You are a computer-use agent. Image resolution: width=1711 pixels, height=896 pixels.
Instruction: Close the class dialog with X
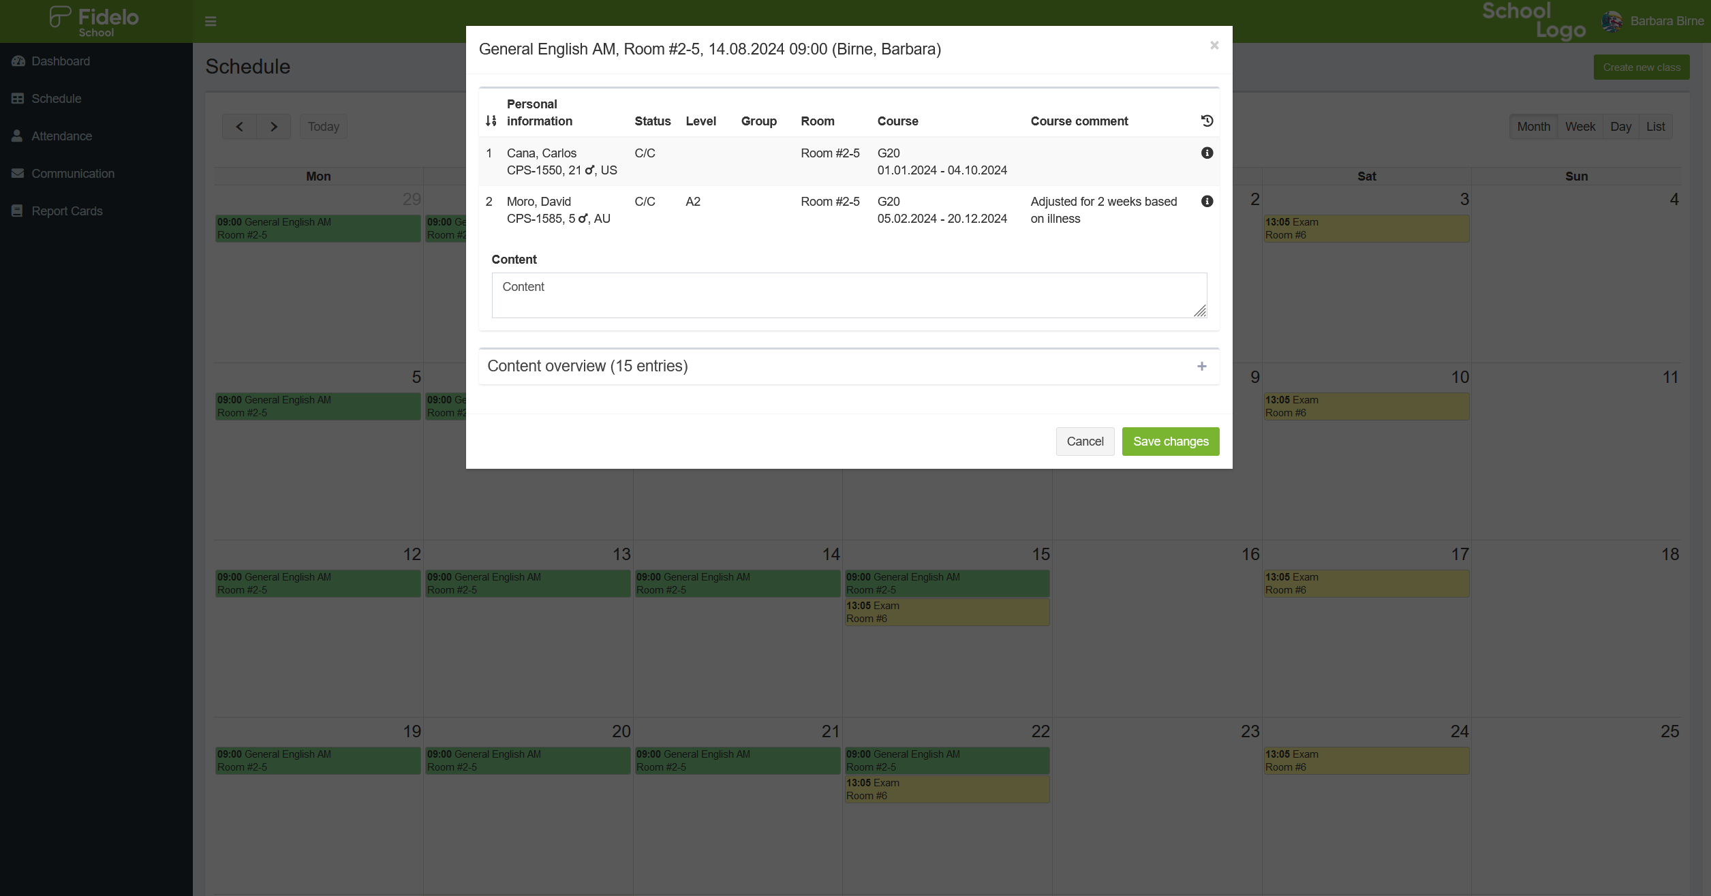pos(1214,46)
